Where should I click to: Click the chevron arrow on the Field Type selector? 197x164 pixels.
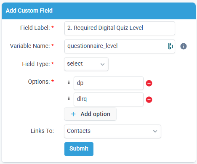tap(103, 64)
